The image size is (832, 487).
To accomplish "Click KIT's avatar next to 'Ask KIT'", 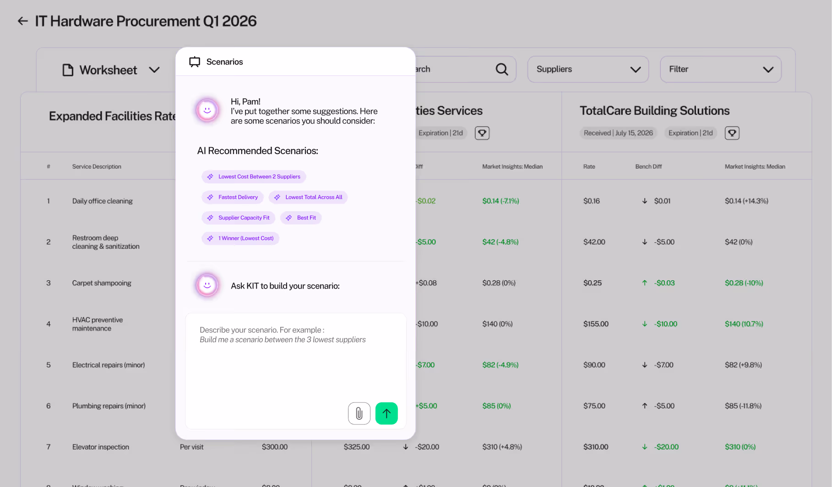I will (207, 285).
